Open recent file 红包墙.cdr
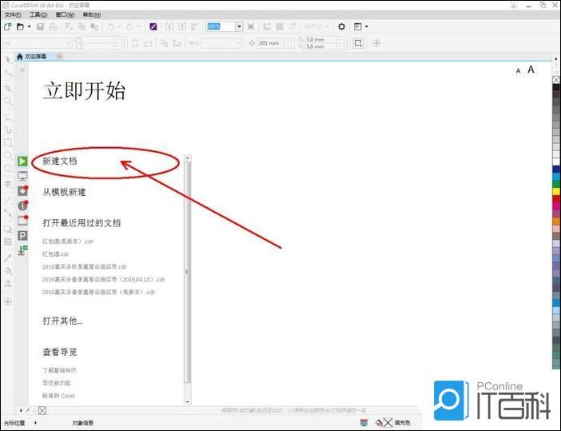Image resolution: width=561 pixels, height=431 pixels. [x=55, y=253]
